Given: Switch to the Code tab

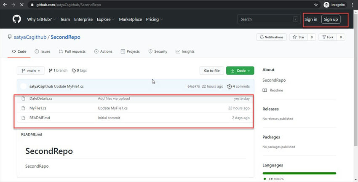Looking at the screenshot, I should click(x=19, y=51).
